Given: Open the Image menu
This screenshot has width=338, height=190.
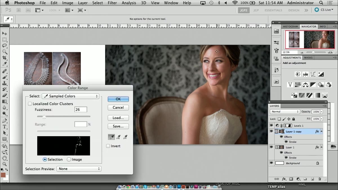Looking at the screenshot, I should [x=68, y=3].
